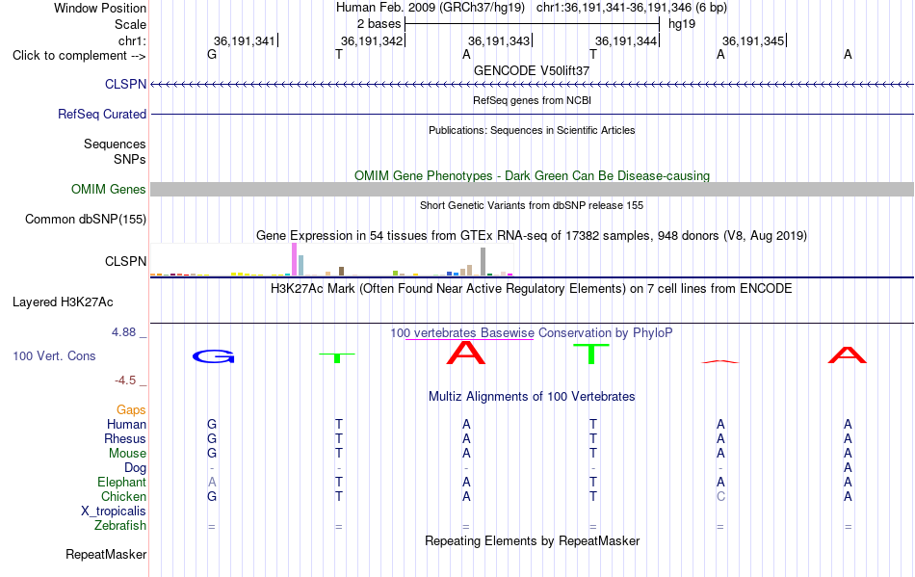The width and height of the screenshot is (915, 577).
Task: Click the large red A PhyloP letter
Action: (x=465, y=353)
